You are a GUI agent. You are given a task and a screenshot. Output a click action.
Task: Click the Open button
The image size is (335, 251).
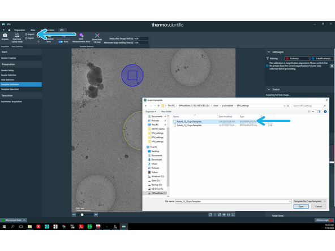click(x=301, y=206)
